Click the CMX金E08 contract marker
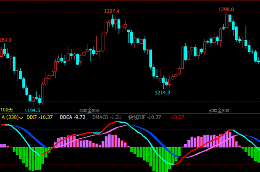 point(220,111)
